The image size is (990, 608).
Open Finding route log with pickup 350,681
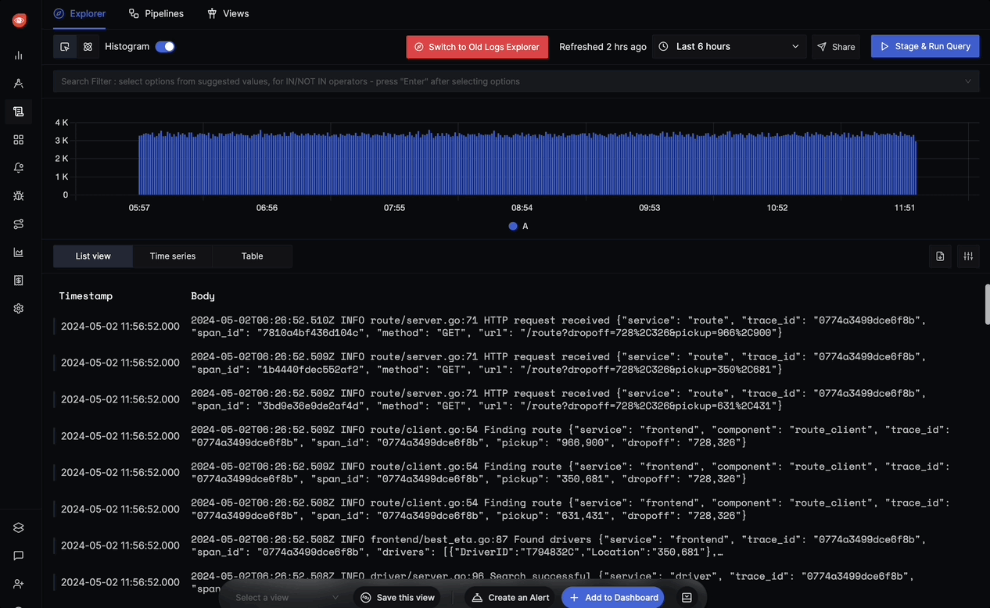point(516,473)
